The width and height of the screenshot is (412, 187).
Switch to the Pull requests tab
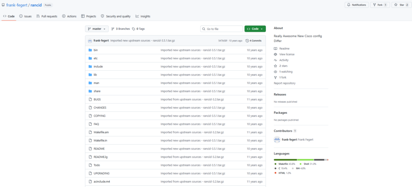pyautogui.click(x=47, y=16)
